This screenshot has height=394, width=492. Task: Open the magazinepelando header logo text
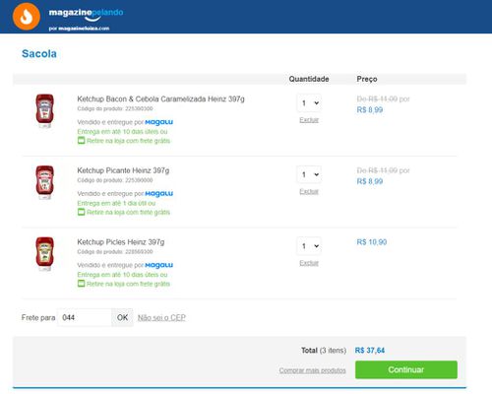86,13
